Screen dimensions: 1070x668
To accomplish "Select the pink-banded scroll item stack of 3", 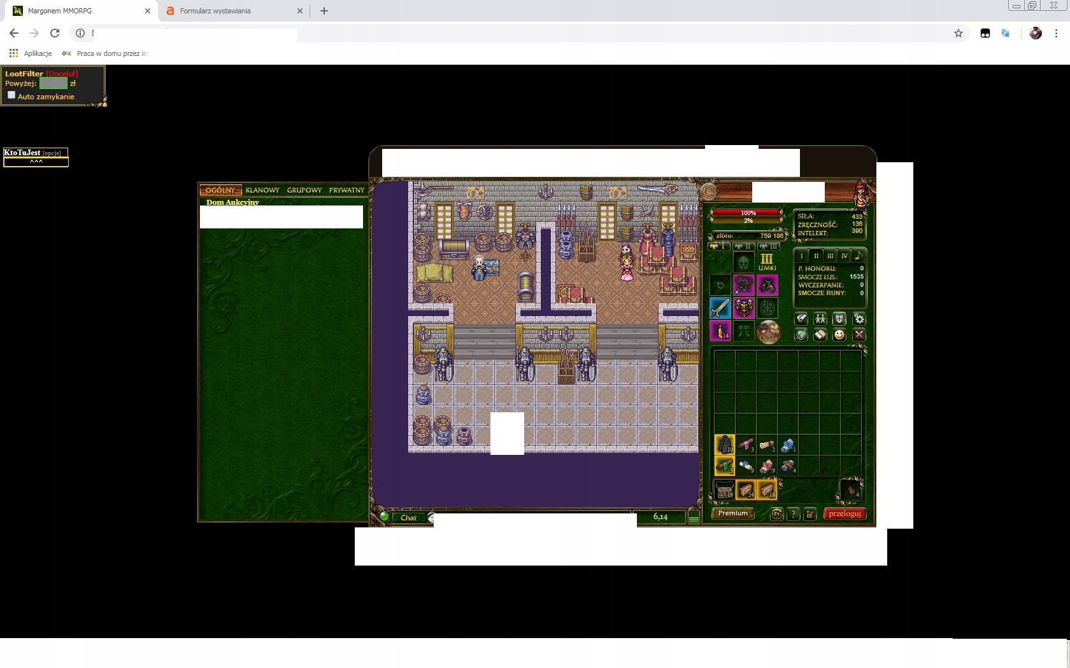I will (x=746, y=444).
